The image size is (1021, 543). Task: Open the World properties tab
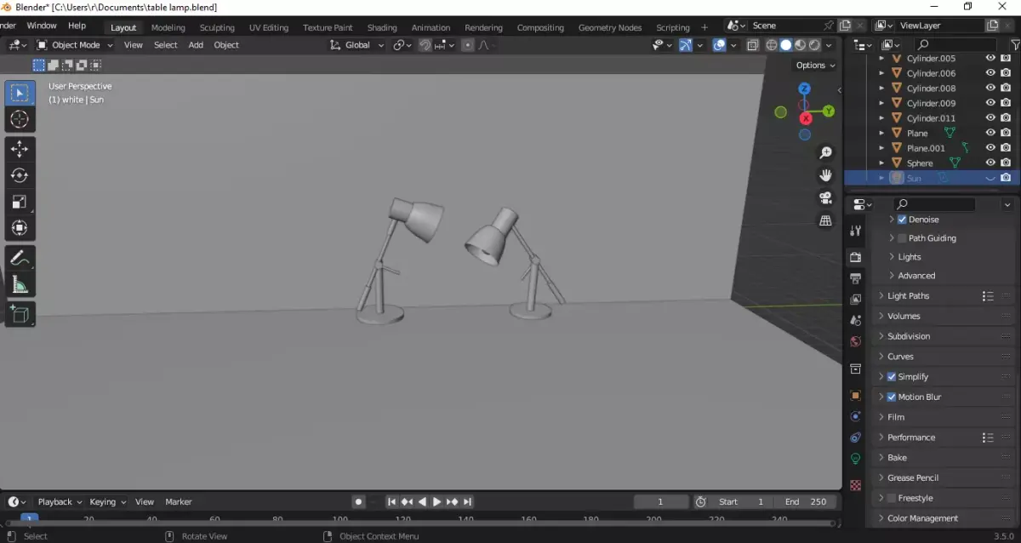pyautogui.click(x=856, y=341)
